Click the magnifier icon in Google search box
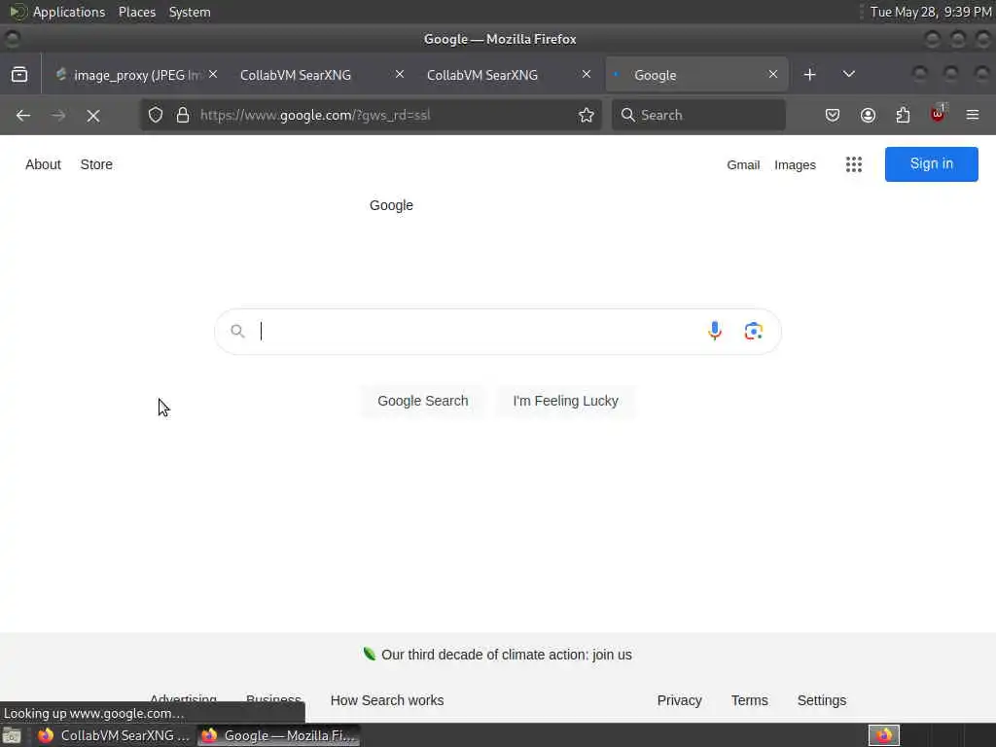Viewport: 996px width, 747px height. [x=237, y=331]
